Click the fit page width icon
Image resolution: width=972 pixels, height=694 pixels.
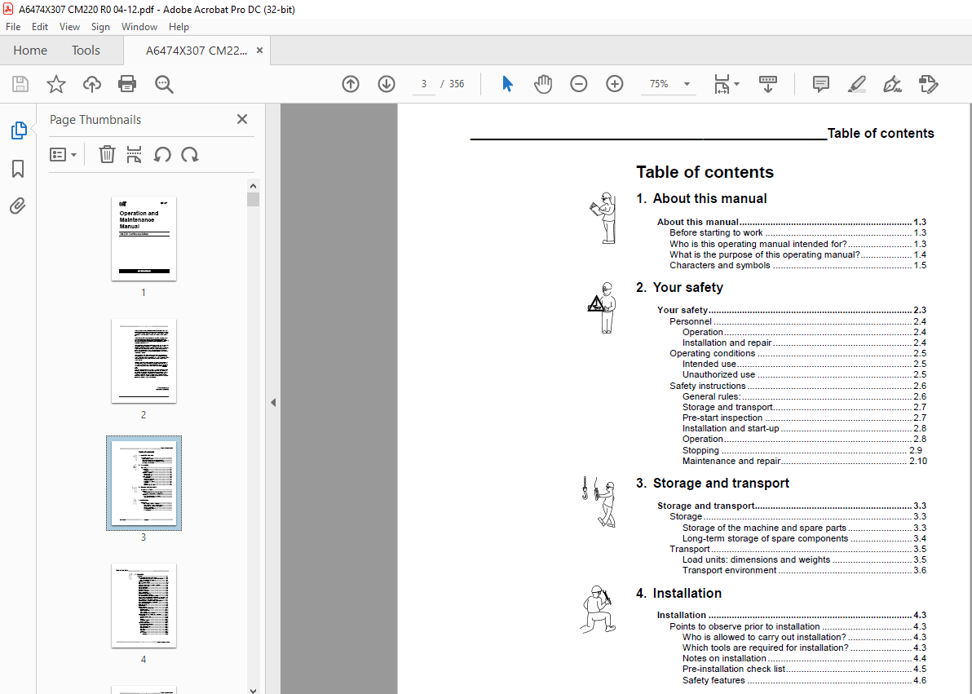[722, 84]
